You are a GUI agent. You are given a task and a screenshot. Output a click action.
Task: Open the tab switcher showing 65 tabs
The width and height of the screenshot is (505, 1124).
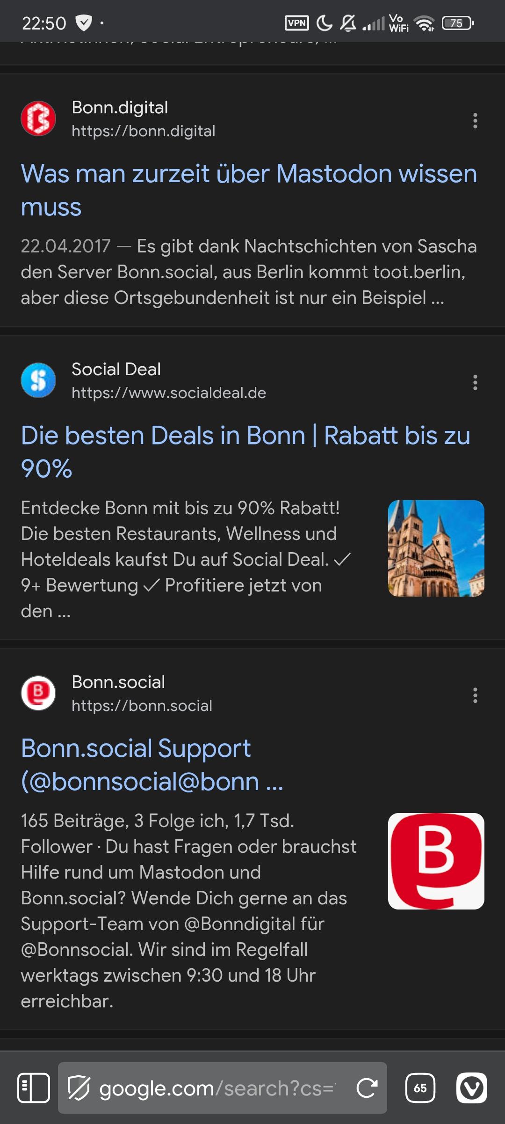coord(420,1088)
